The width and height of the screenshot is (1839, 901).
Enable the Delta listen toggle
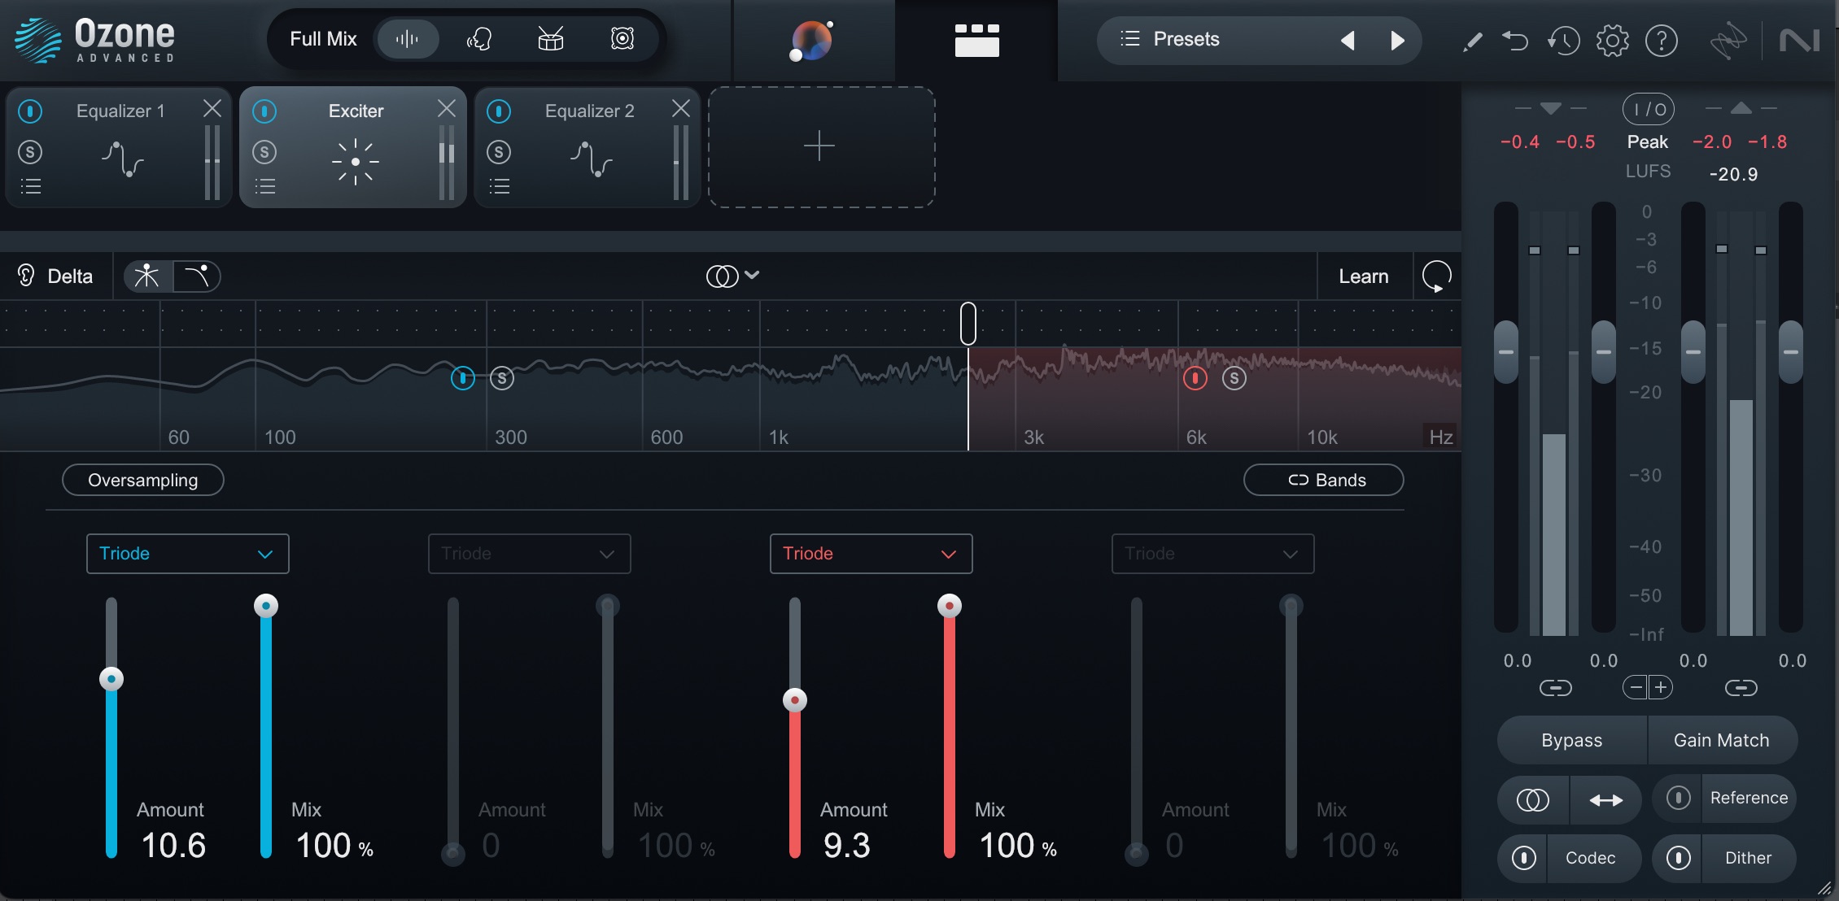[x=55, y=276]
